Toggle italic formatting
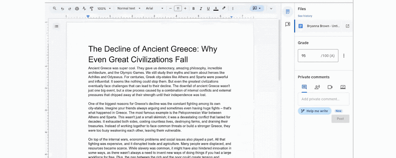Screen dimensions: 396x158 [201, 9]
